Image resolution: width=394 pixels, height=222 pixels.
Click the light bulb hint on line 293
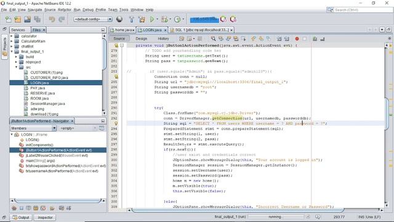116,123
